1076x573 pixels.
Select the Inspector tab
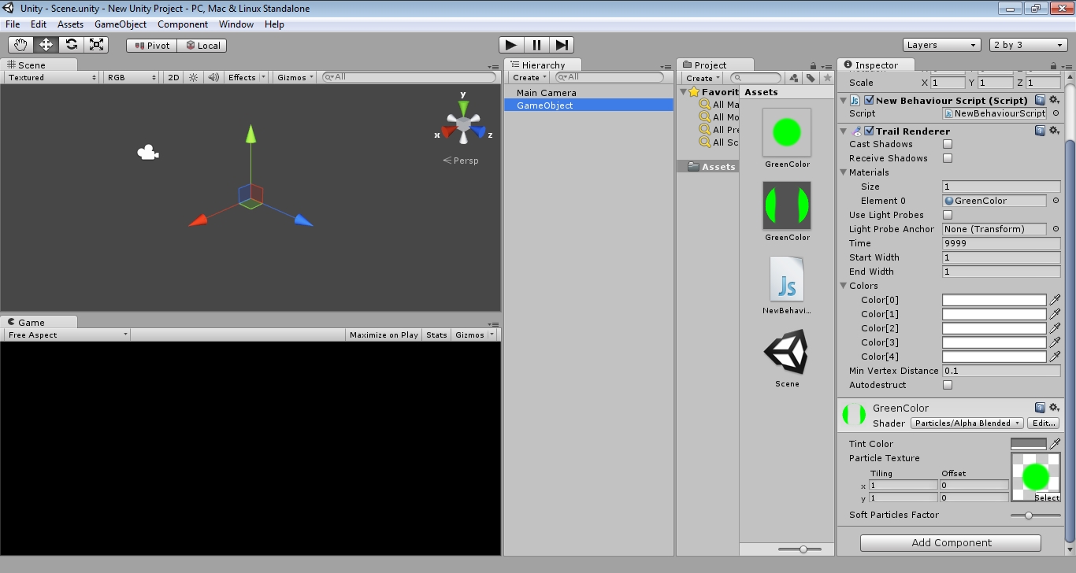click(x=877, y=65)
